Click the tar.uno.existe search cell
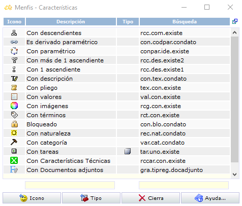This screenshot has height=206, width=242. pos(185,152)
